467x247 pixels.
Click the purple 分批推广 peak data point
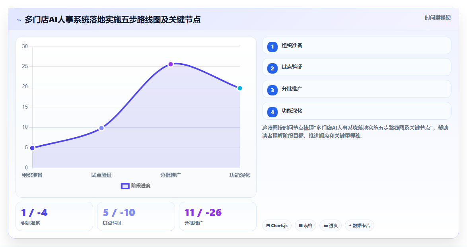pyautogui.click(x=171, y=64)
